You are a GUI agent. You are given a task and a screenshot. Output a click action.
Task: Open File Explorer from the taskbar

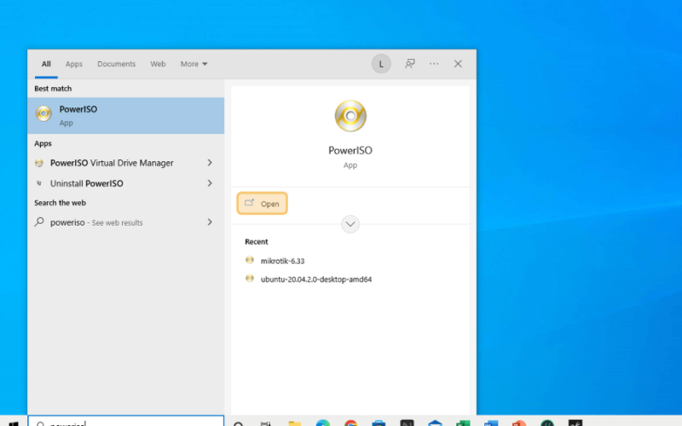pyautogui.click(x=294, y=423)
